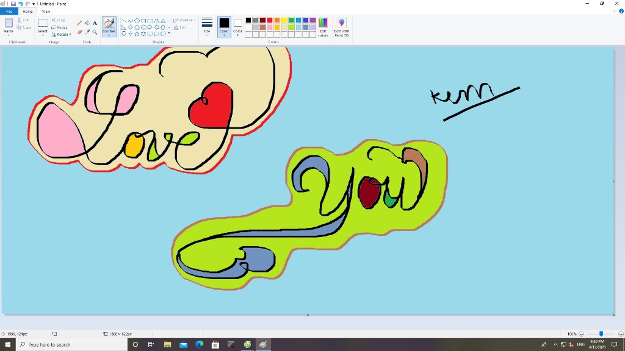The height and width of the screenshot is (351, 625).
Task: Save the drawing from the quick access toolbar
Action: coord(13,4)
